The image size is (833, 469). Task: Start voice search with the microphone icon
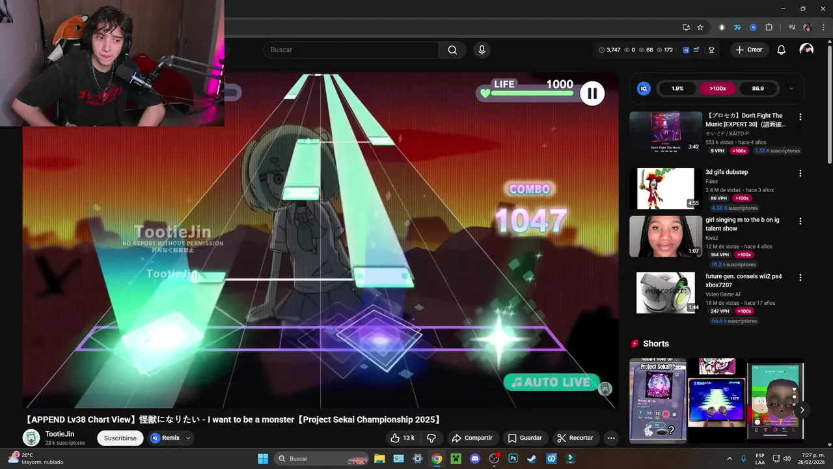tap(482, 50)
